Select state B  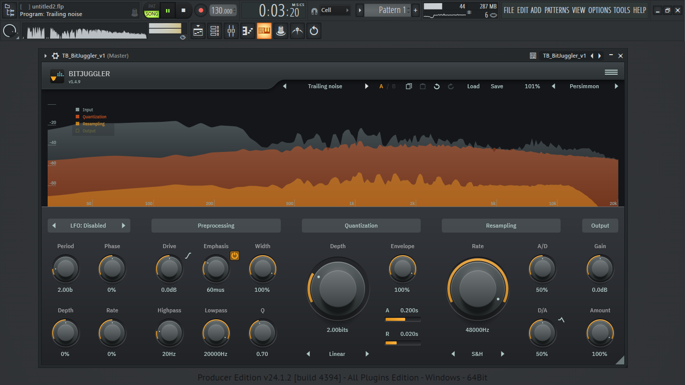click(x=394, y=86)
